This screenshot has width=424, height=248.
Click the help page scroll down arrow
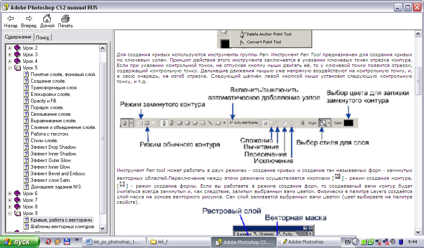[418, 232]
